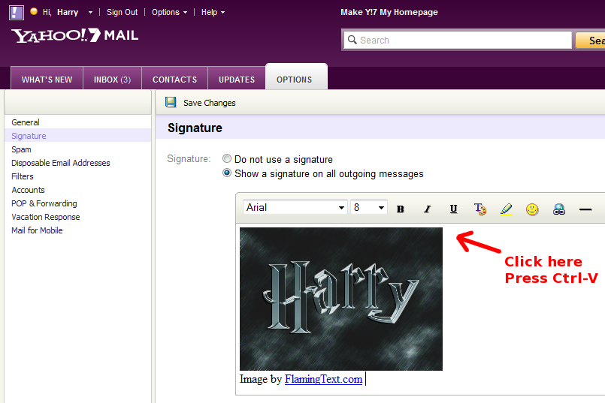Click the insert hyperlink icon

tap(558, 209)
